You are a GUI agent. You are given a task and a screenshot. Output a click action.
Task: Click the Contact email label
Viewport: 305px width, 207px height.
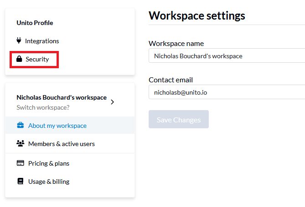pyautogui.click(x=171, y=80)
